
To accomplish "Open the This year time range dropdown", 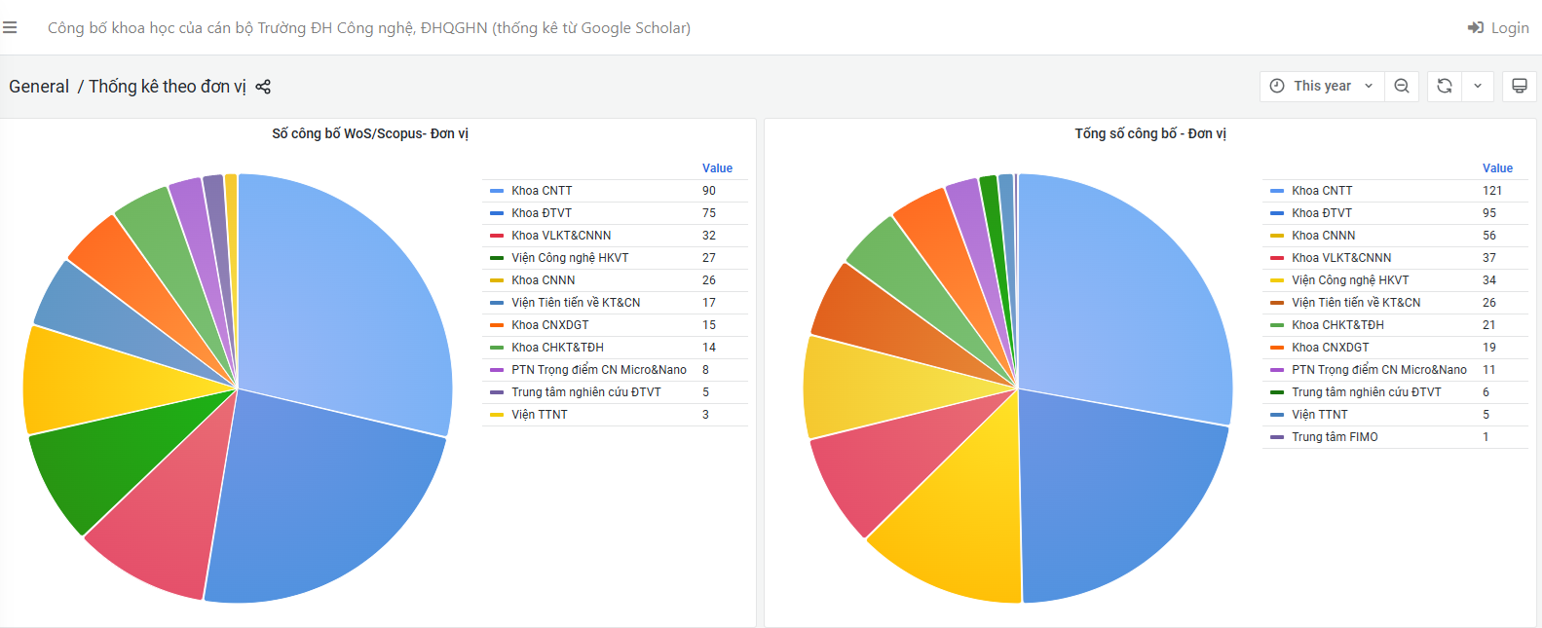I will [1322, 86].
